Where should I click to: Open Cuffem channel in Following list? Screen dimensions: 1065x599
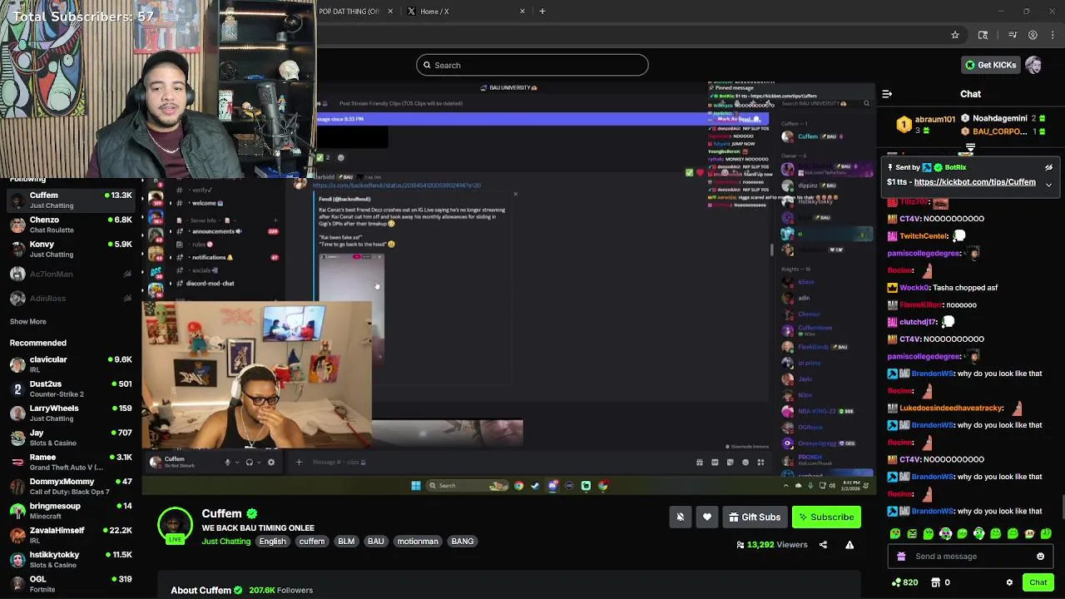coord(71,200)
